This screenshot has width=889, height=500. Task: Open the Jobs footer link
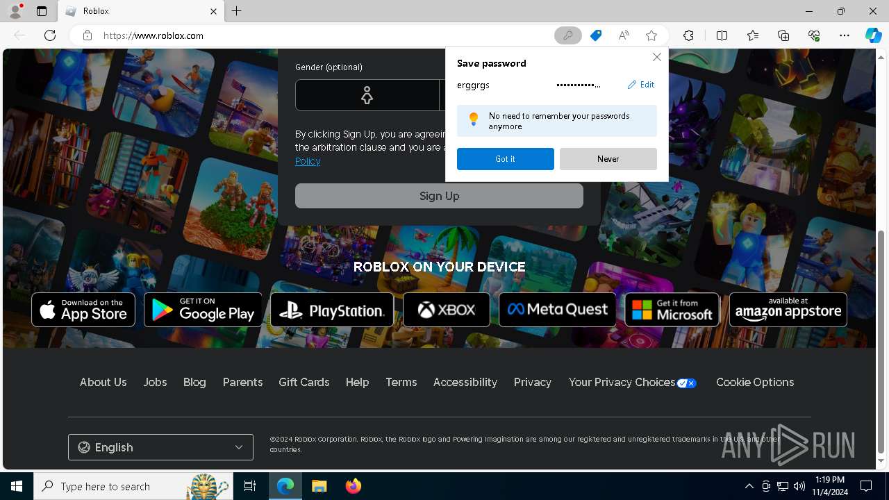coord(155,382)
